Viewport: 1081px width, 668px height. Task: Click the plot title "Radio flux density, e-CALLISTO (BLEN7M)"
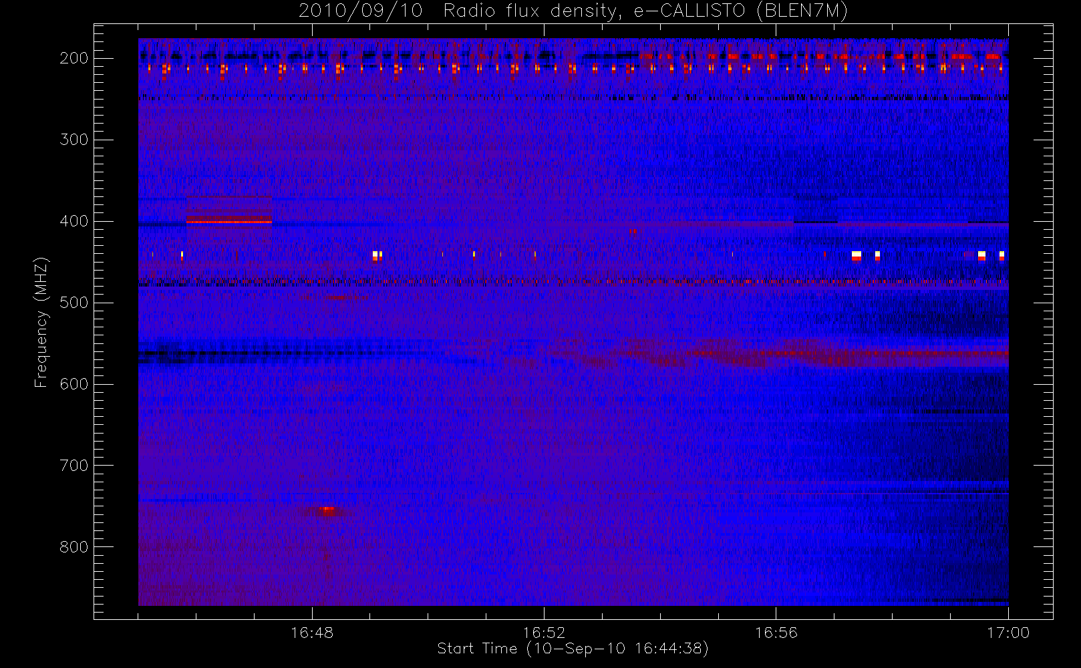pos(645,11)
